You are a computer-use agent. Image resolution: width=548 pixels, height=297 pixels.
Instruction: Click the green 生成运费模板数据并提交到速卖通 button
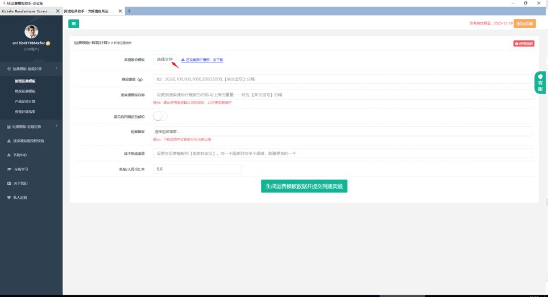click(x=304, y=186)
